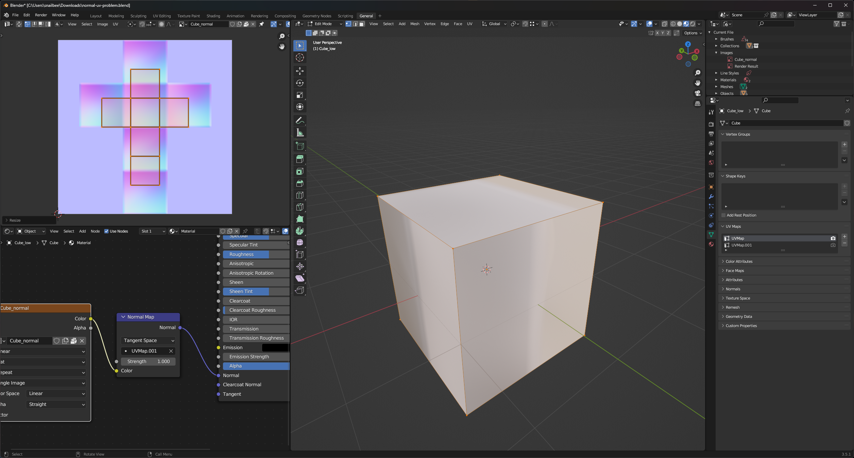Viewport: 854px width, 458px height.
Task: Select the Rotate tool in viewport toolbar
Action: pyautogui.click(x=300, y=83)
